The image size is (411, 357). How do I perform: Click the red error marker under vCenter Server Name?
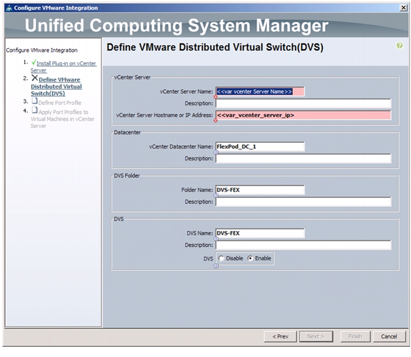[215, 97]
